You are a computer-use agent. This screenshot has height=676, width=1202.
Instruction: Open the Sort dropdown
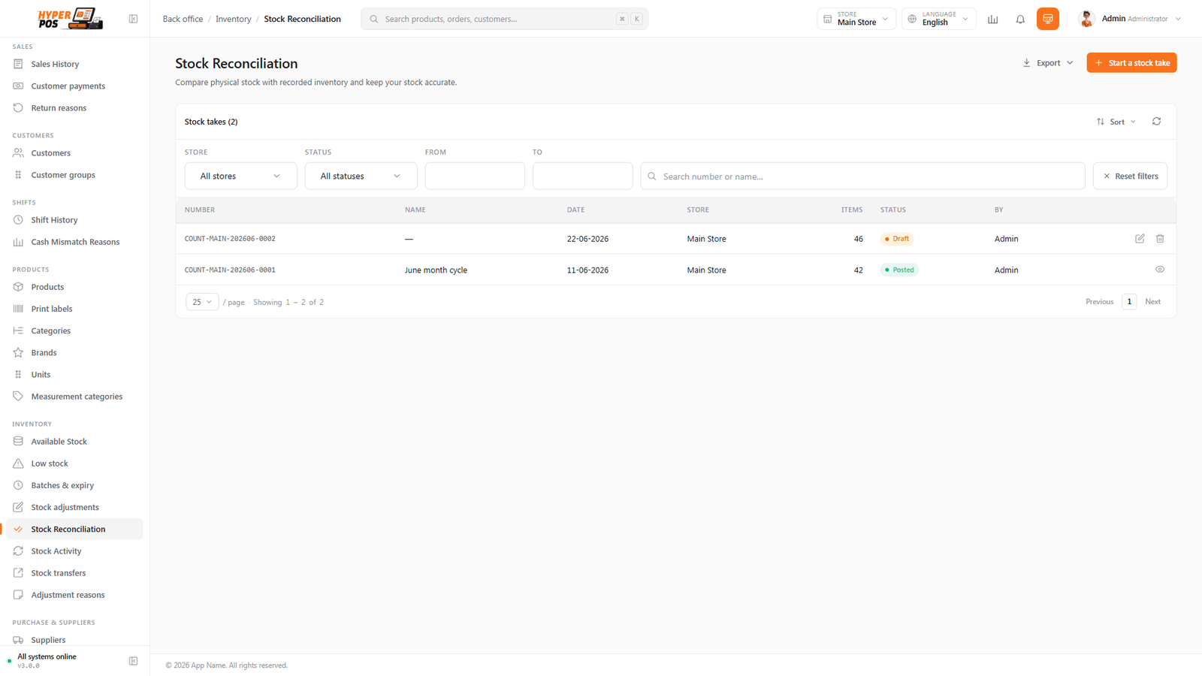[1116, 122]
